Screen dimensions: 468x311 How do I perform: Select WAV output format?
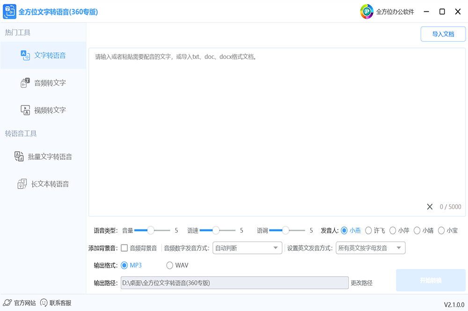[x=170, y=265]
